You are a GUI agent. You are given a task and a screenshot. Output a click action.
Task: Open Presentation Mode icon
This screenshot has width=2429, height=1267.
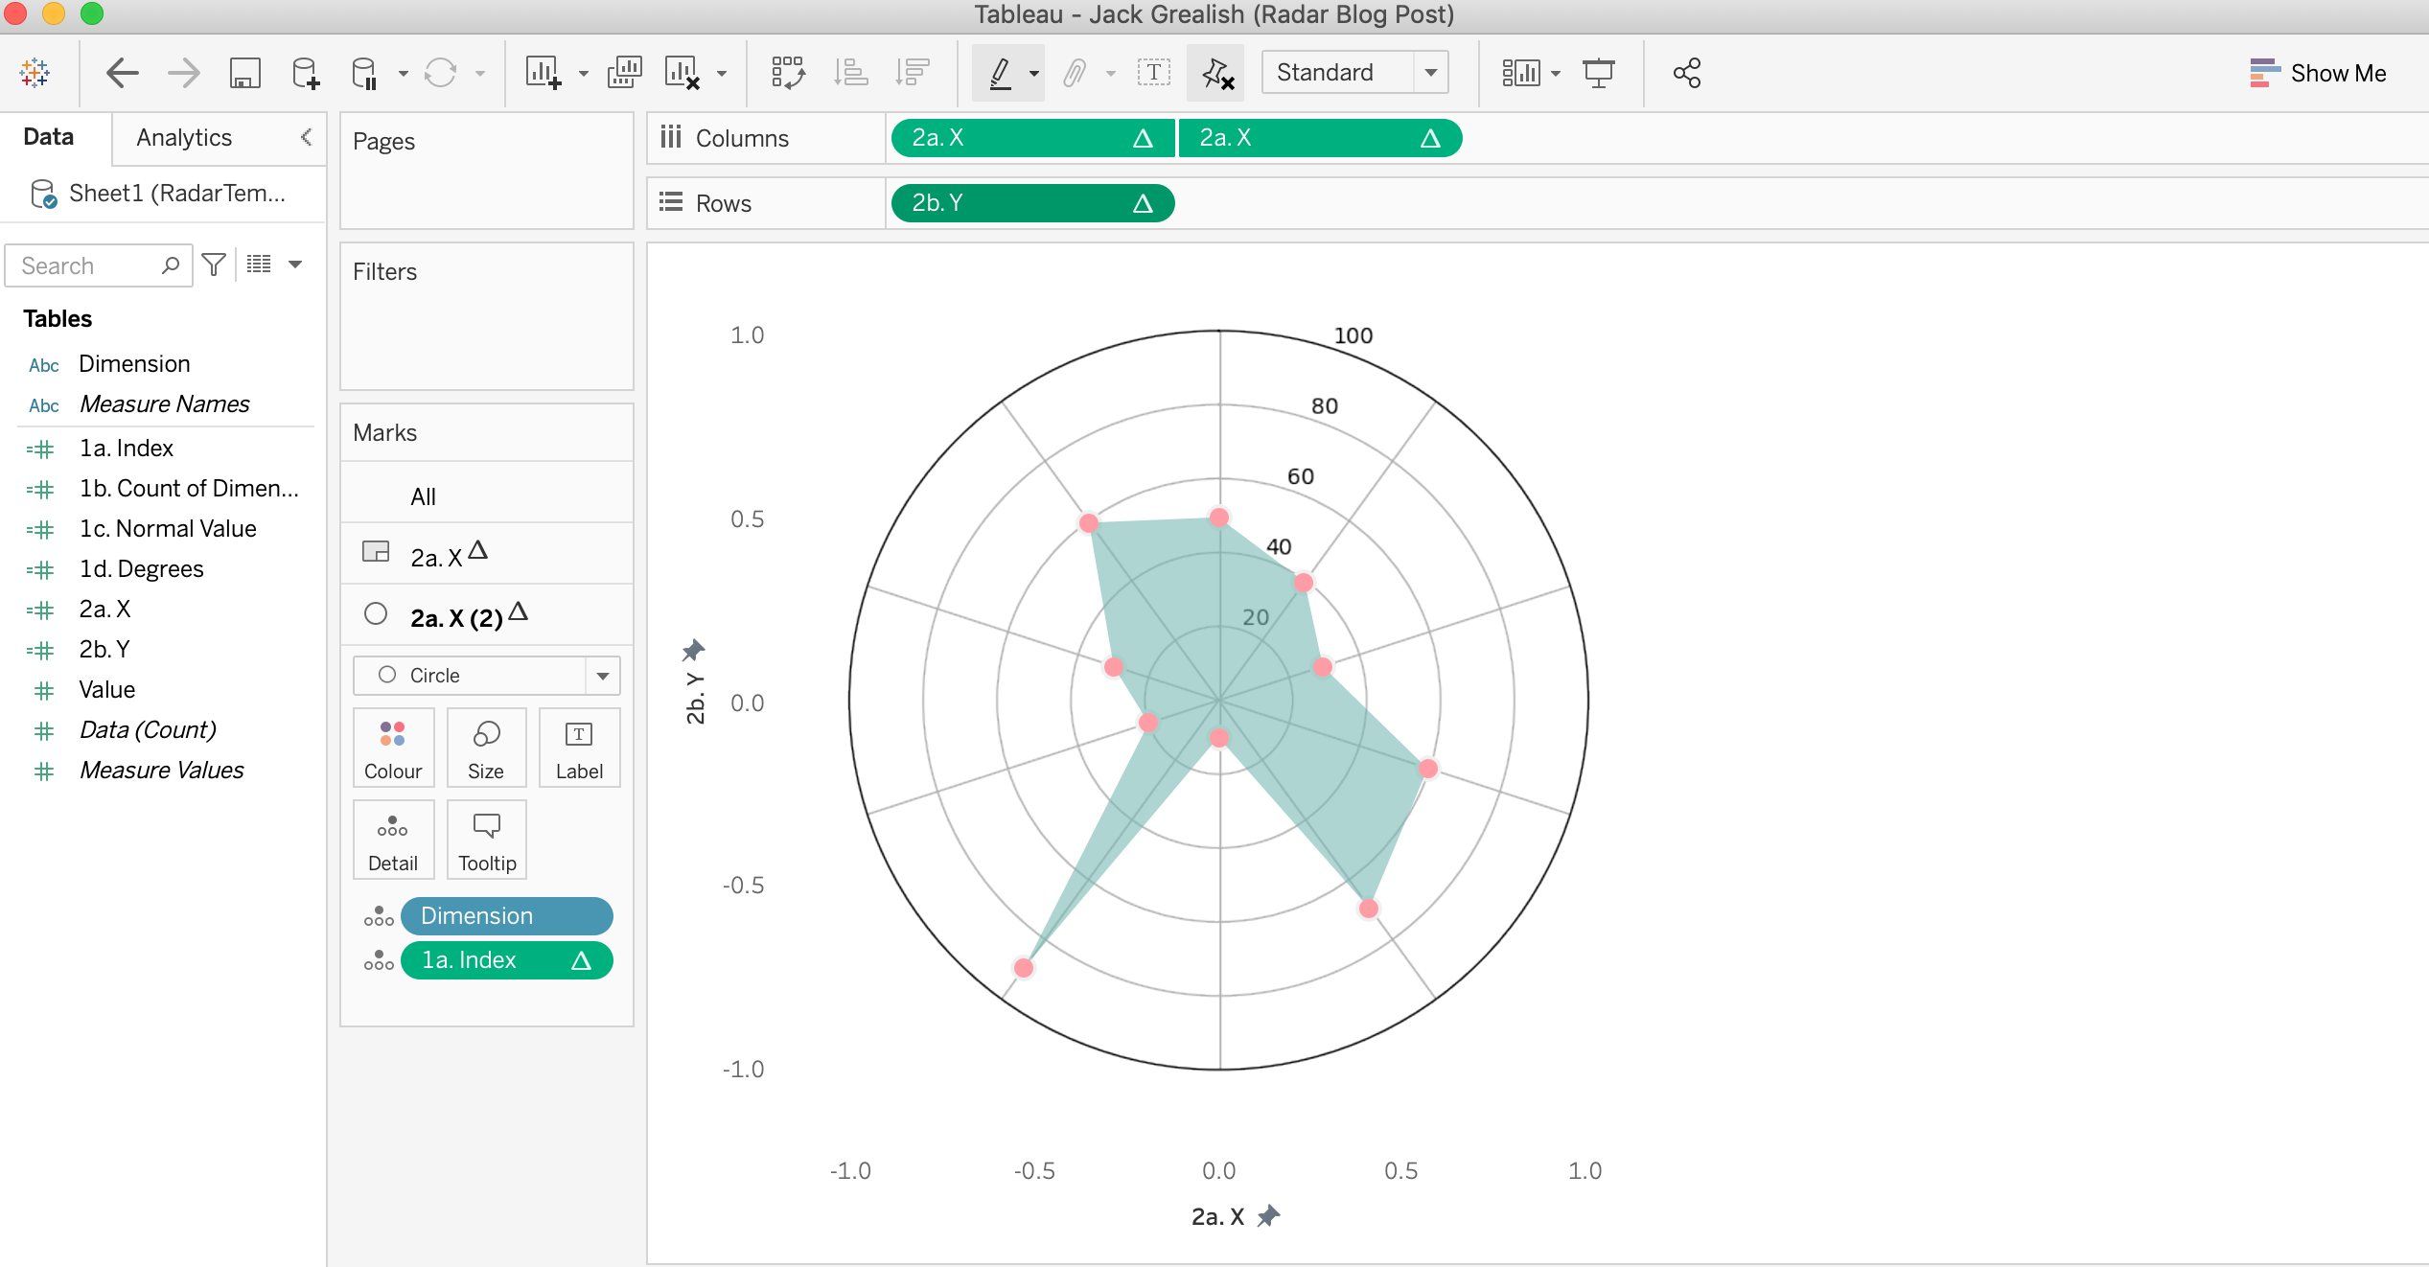1598,73
